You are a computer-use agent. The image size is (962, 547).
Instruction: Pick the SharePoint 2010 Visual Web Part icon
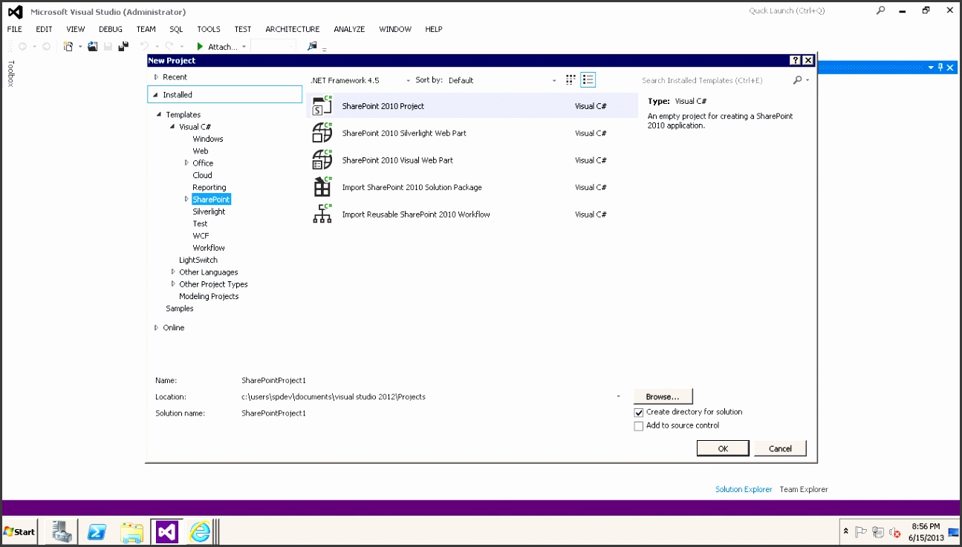(x=322, y=160)
